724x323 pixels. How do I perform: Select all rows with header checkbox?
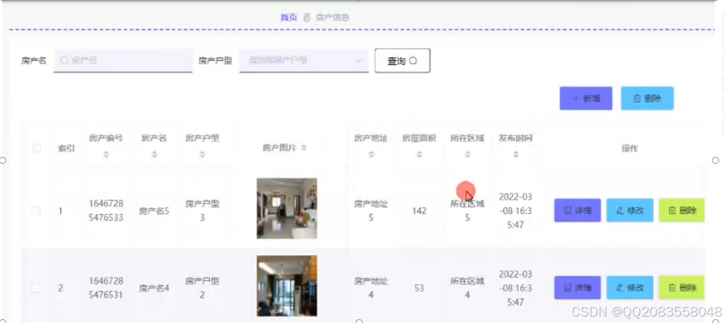point(37,148)
